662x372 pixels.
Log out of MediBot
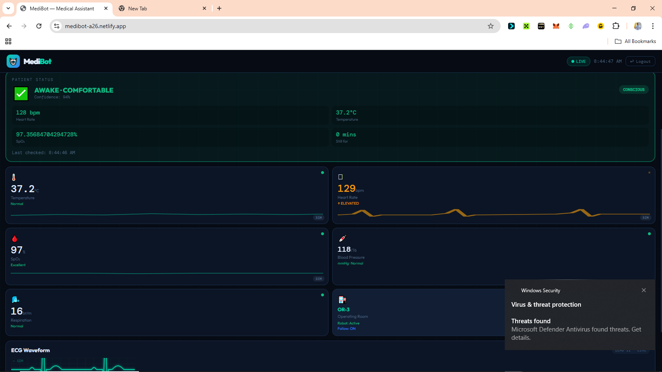pos(640,61)
